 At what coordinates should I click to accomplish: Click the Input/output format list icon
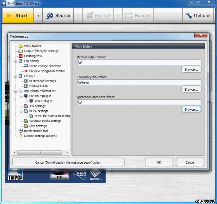21,91
